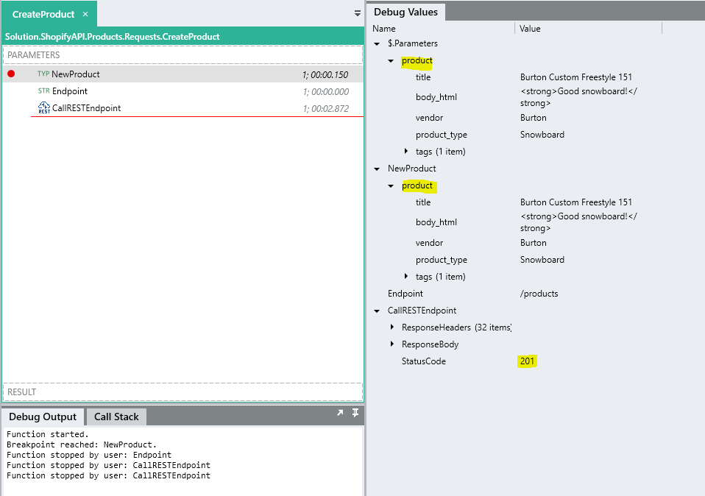Click the PARAMETERS section header

coord(183,55)
